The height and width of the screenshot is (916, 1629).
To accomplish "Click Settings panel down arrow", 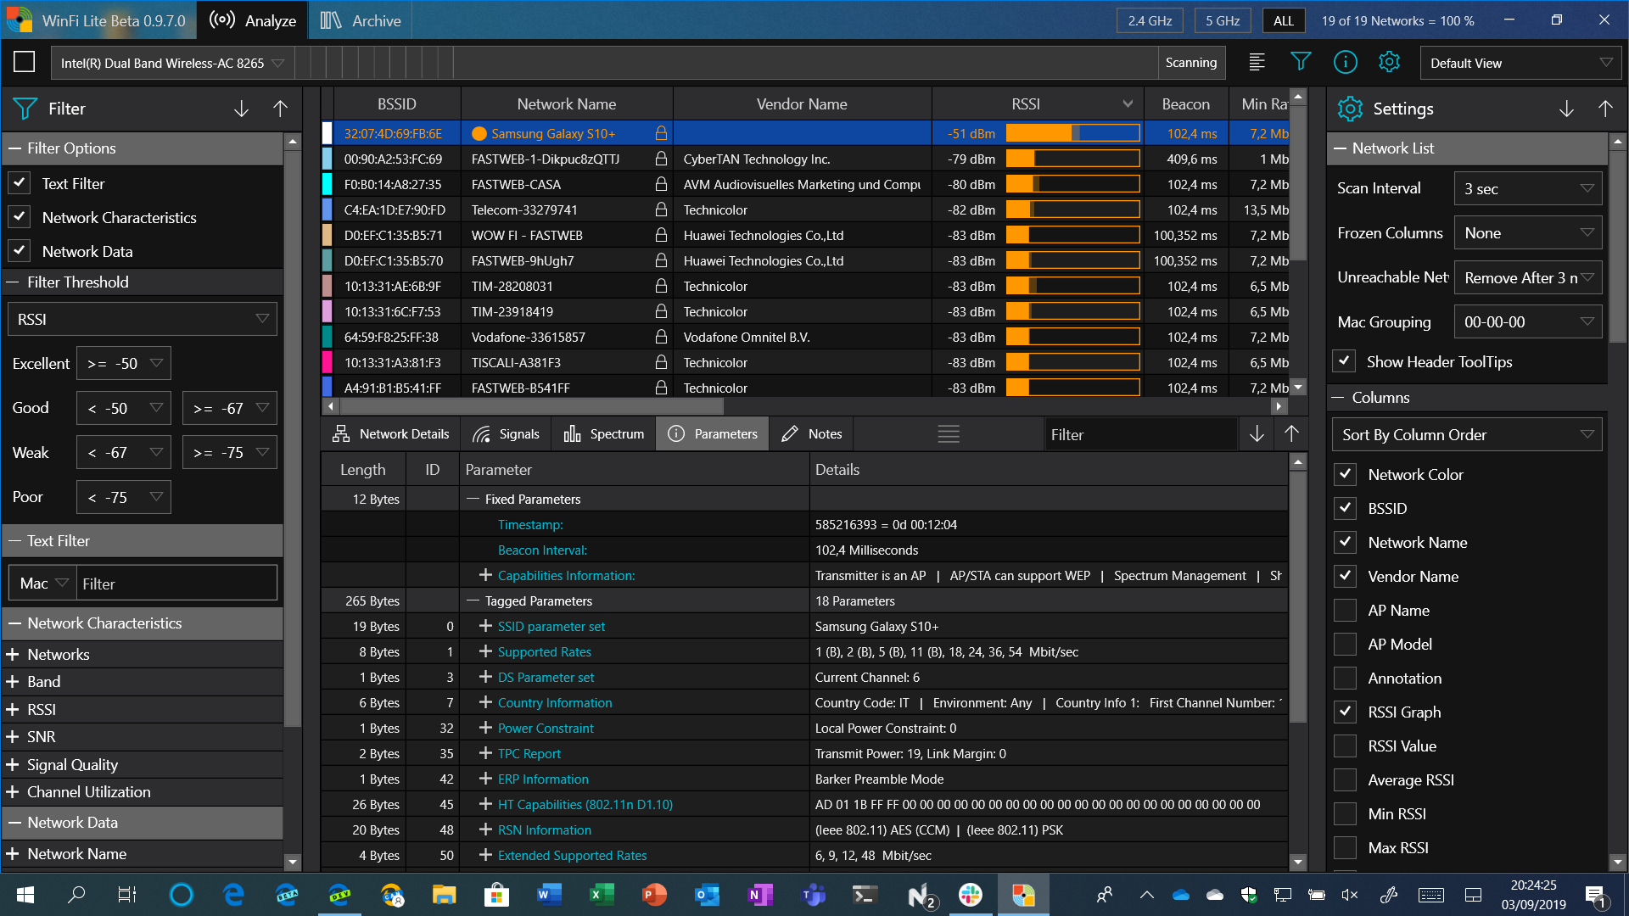I will (1566, 109).
